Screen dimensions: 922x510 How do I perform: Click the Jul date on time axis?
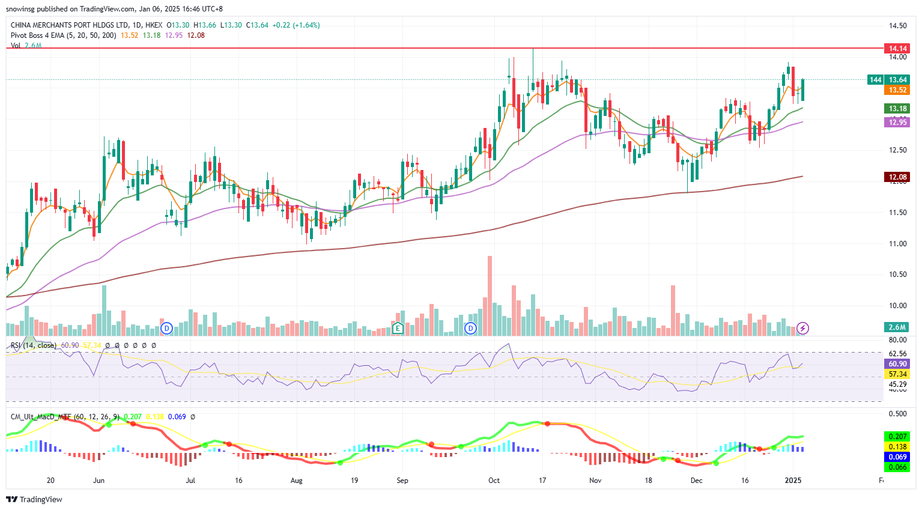coord(190,481)
